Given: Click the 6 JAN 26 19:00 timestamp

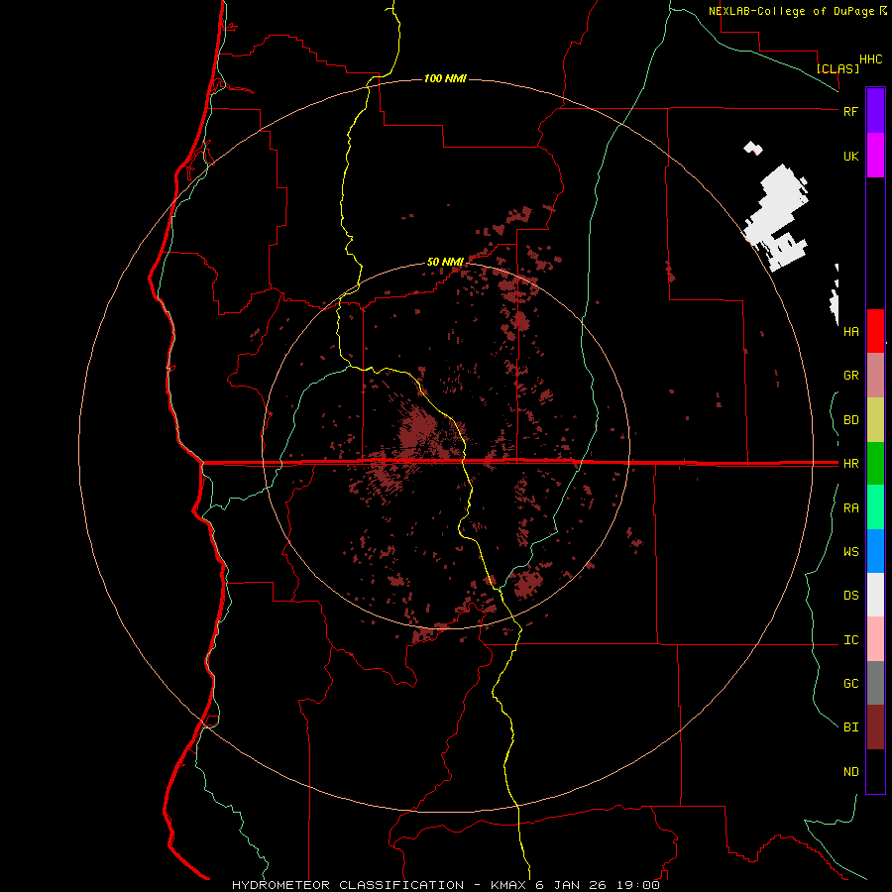Looking at the screenshot, I should (x=598, y=885).
